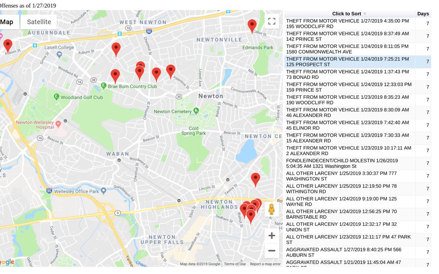Zoom out with the minus button
This screenshot has height=274, width=439.
pyautogui.click(x=271, y=251)
